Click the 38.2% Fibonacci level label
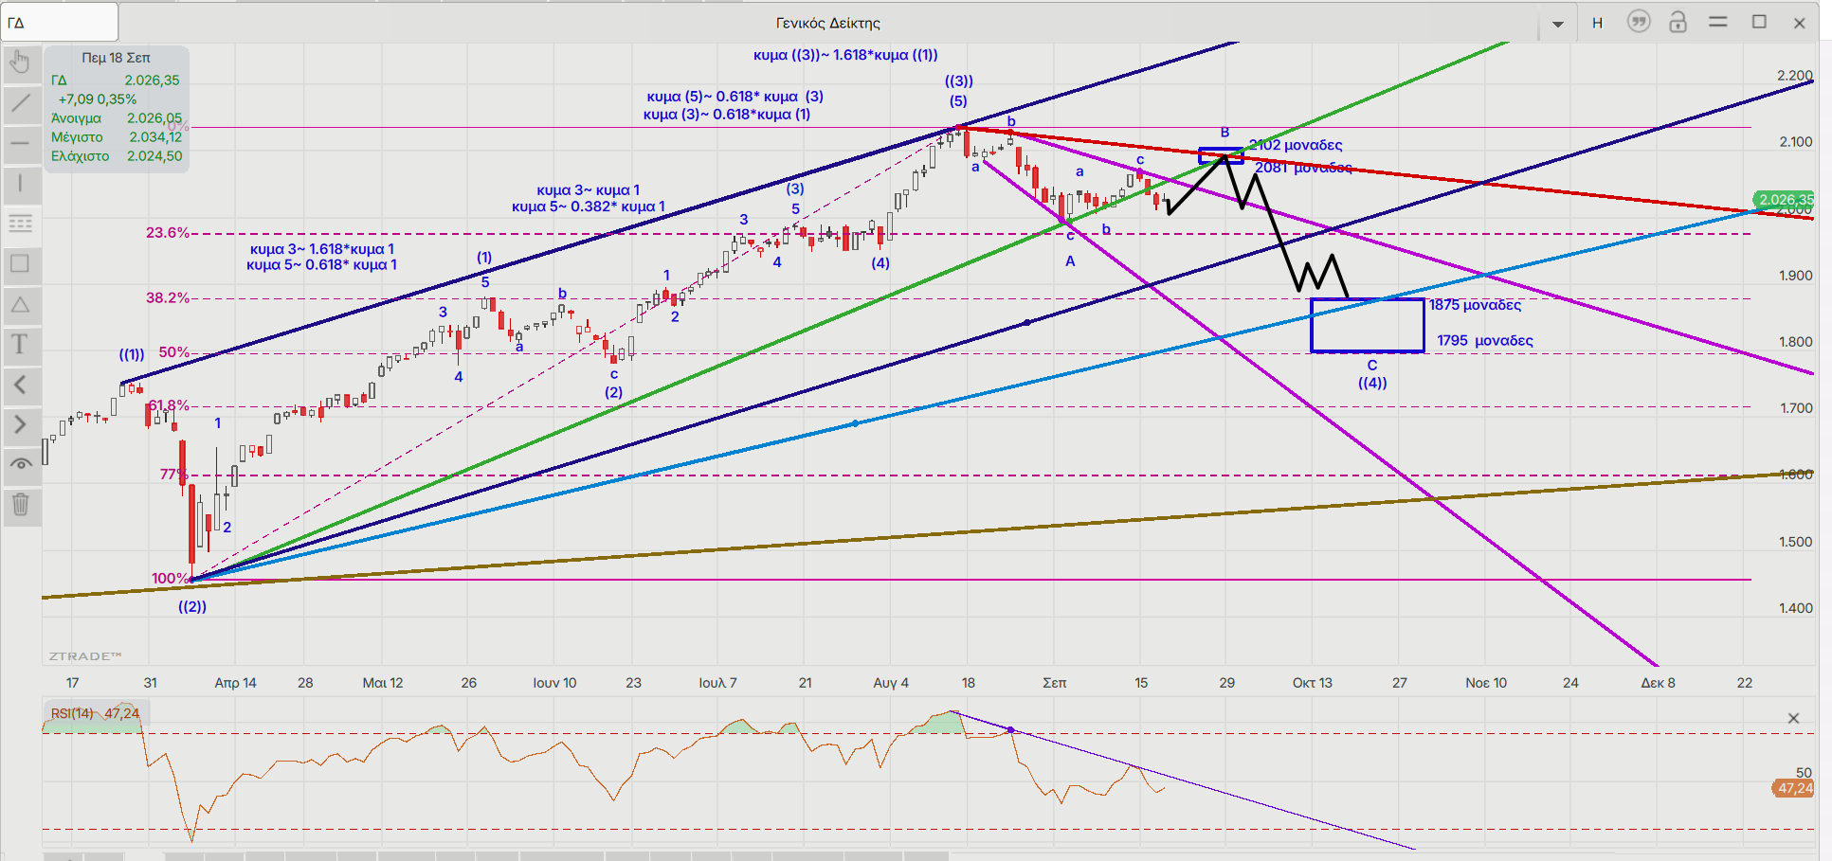Image resolution: width=1832 pixels, height=861 pixels. pos(167,297)
